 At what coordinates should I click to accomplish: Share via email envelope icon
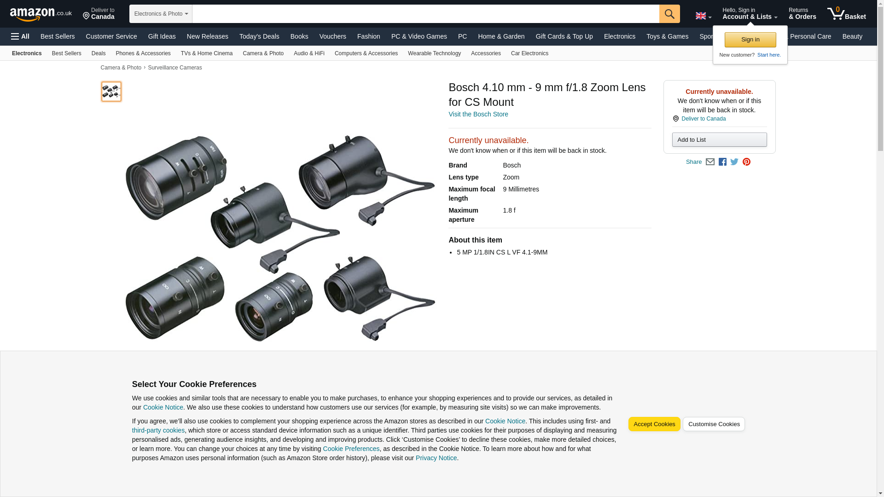coord(710,162)
